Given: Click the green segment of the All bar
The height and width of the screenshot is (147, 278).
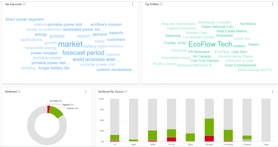Looking at the screenshot, I should pos(115,137).
